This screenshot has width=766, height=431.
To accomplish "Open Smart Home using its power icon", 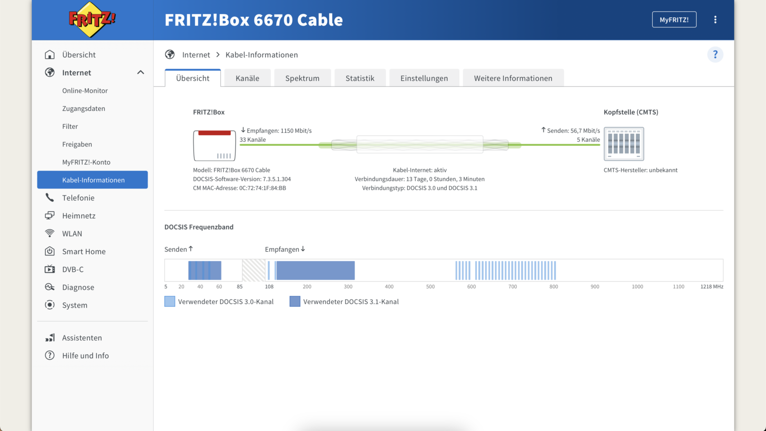I will tap(50, 251).
